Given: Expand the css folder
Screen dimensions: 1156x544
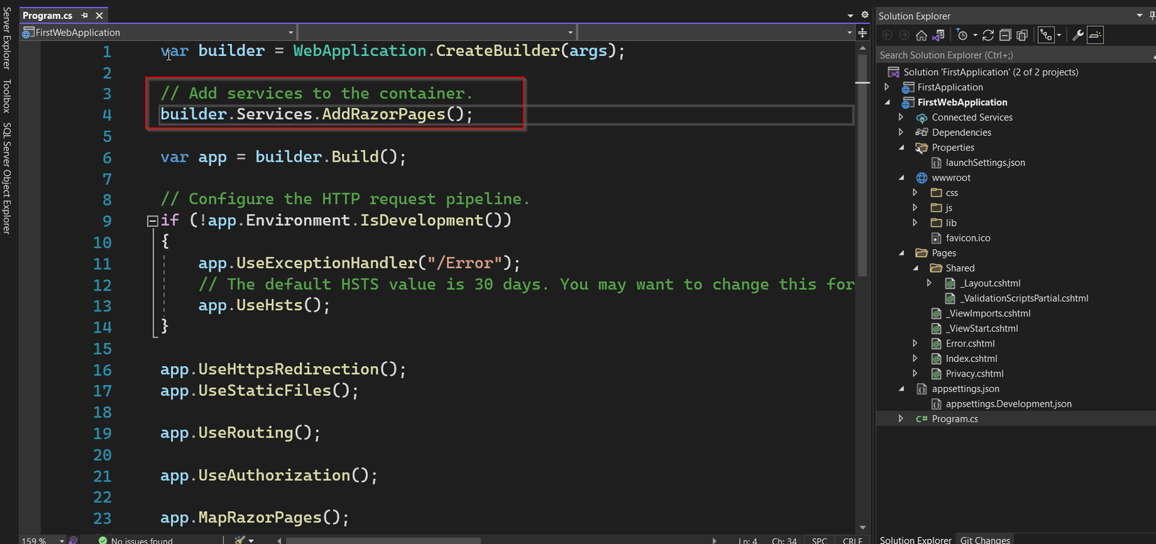Looking at the screenshot, I should tap(916, 193).
